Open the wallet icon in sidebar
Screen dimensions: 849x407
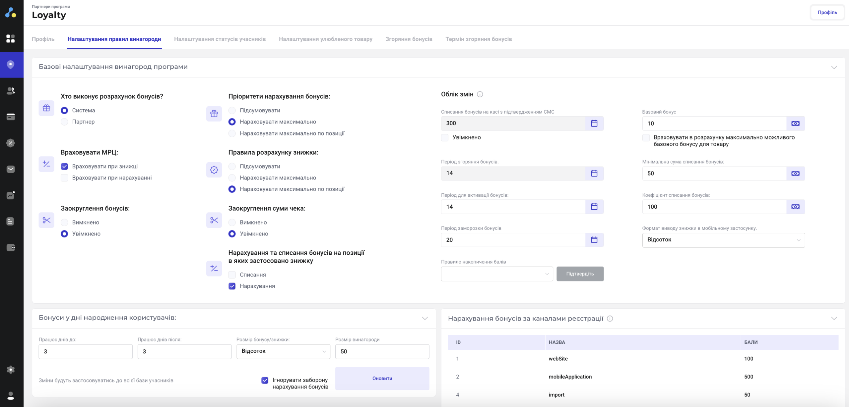[x=11, y=247]
